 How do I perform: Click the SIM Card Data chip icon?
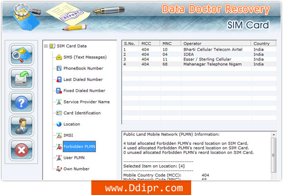52,46
